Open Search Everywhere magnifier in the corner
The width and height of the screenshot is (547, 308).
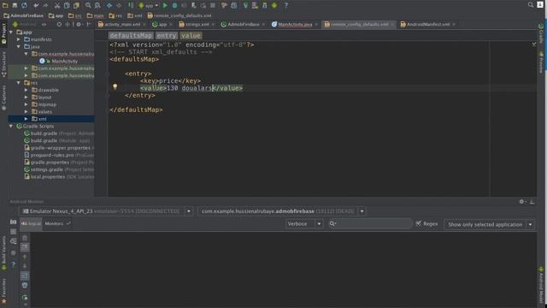click(x=531, y=4)
